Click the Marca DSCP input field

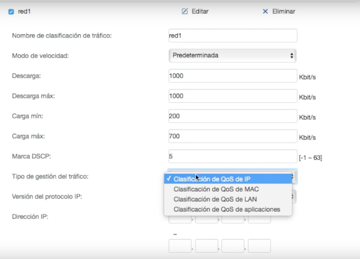click(233, 157)
